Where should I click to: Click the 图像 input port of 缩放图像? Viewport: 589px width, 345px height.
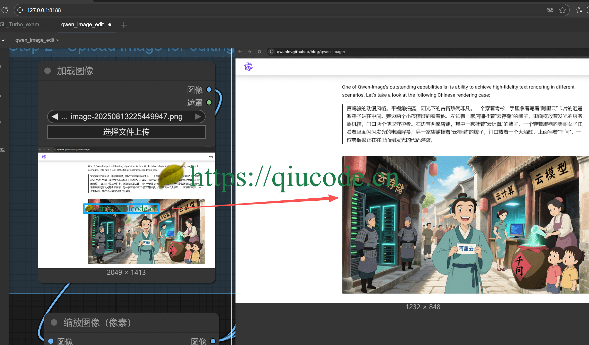[51, 341]
